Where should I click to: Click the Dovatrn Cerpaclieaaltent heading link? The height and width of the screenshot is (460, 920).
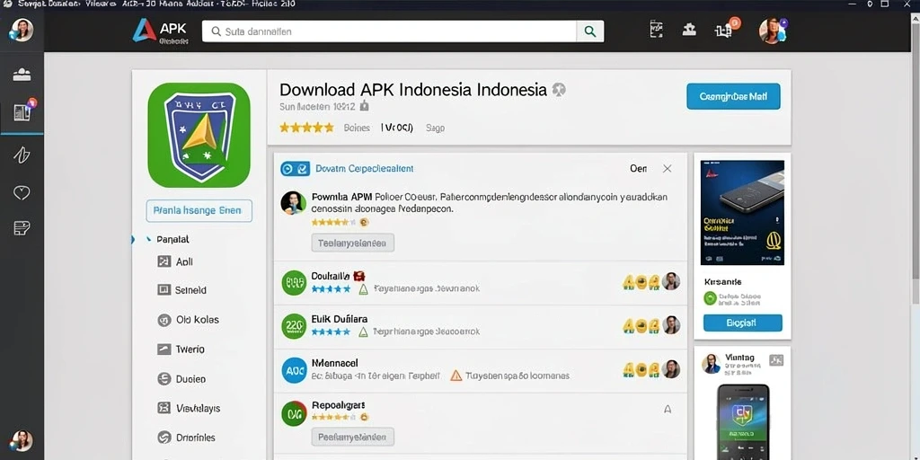click(x=365, y=168)
